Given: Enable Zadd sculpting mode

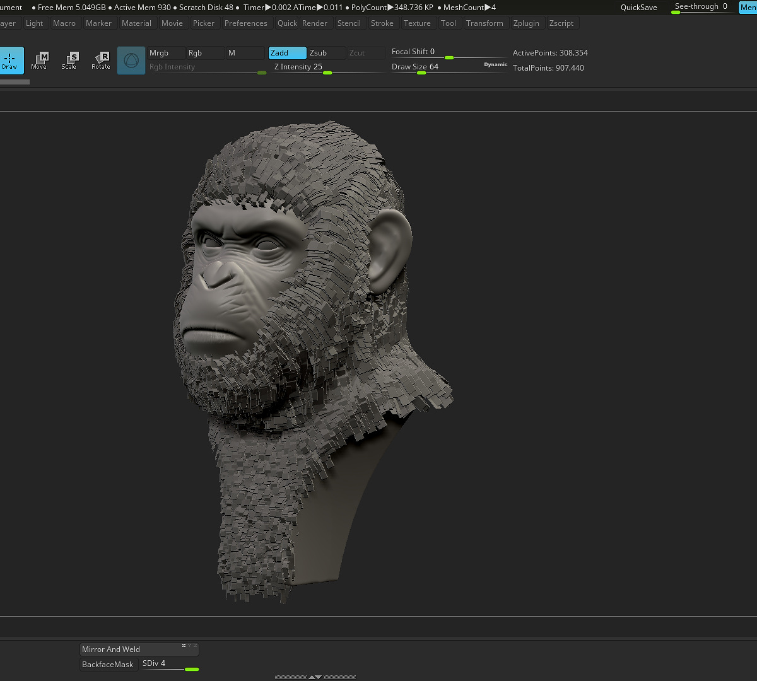Looking at the screenshot, I should (288, 53).
